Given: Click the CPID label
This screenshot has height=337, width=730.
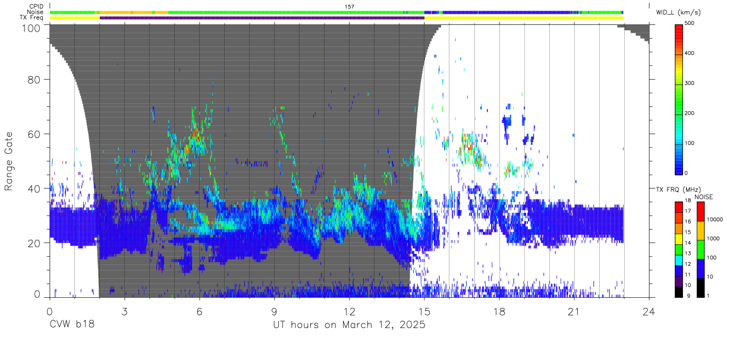Looking at the screenshot, I should pyautogui.click(x=36, y=6).
